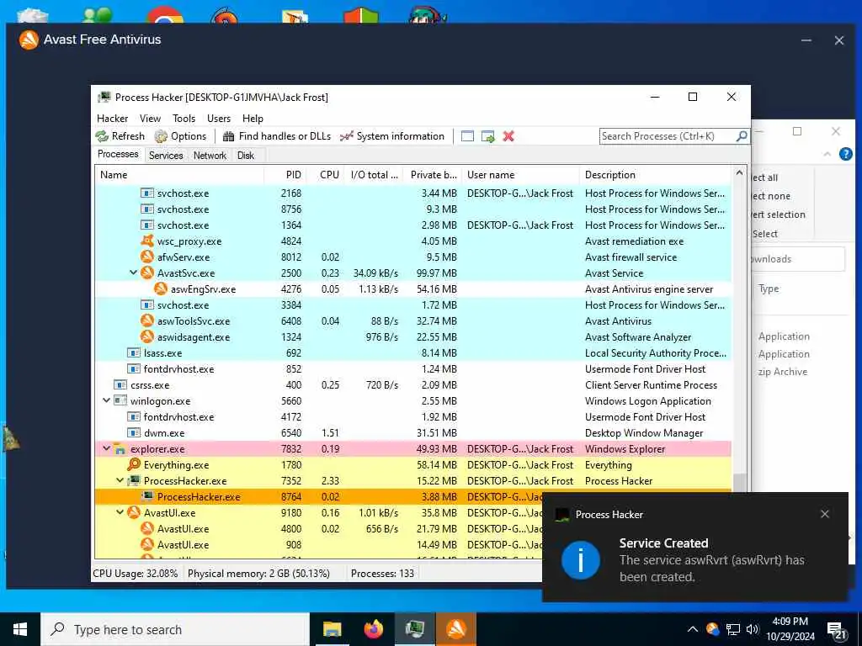Show hidden system tray icons

tap(693, 629)
